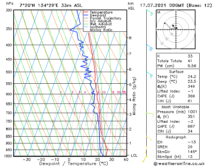Select the Isotherm legend label

coord(98,27)
